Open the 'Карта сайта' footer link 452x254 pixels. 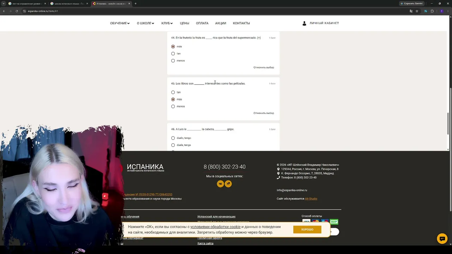[x=206, y=243]
